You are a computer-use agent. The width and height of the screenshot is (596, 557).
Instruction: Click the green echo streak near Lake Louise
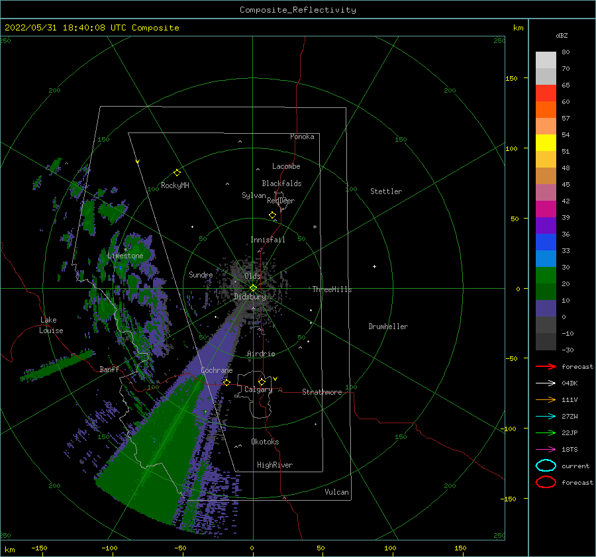pos(58,366)
